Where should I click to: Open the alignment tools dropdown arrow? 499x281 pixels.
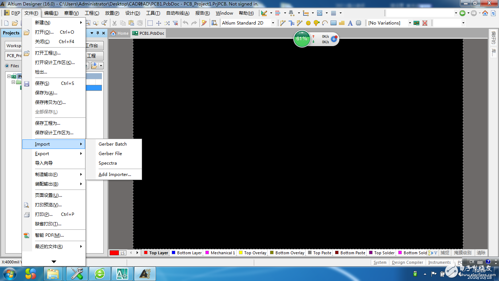click(x=285, y=13)
